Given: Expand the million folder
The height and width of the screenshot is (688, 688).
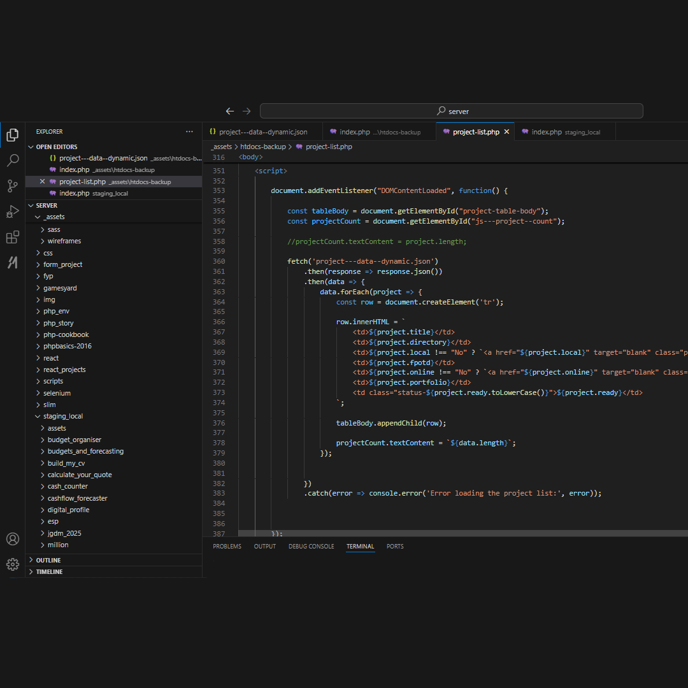Looking at the screenshot, I should [43, 545].
